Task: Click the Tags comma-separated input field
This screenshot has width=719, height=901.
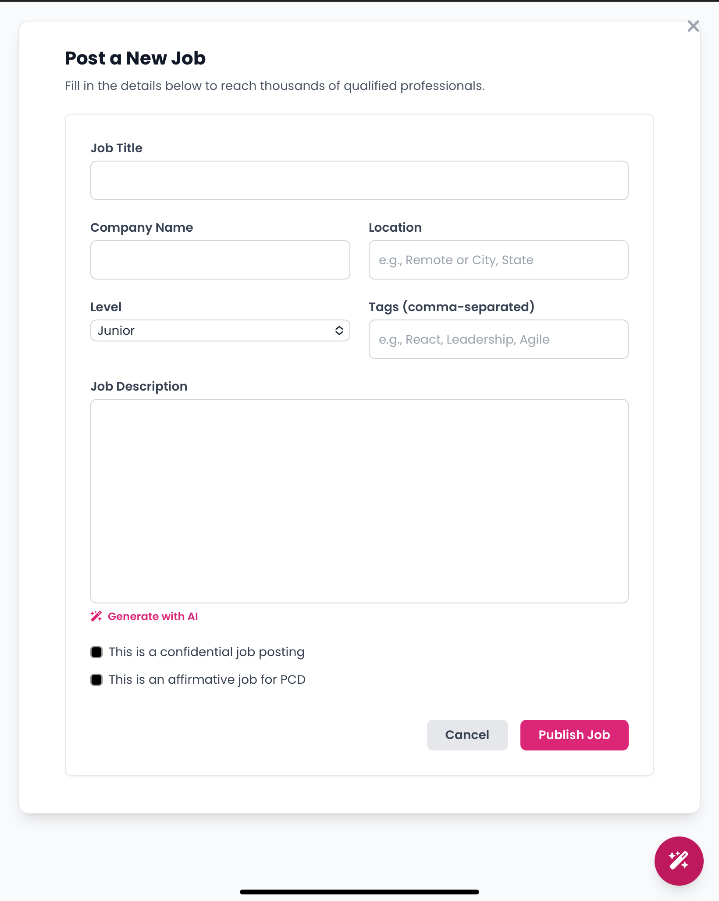Action: coord(498,339)
